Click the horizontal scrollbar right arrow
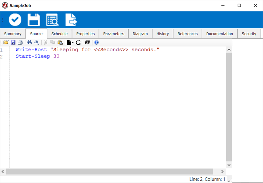The height and width of the screenshot is (183, 263). [x=222, y=171]
